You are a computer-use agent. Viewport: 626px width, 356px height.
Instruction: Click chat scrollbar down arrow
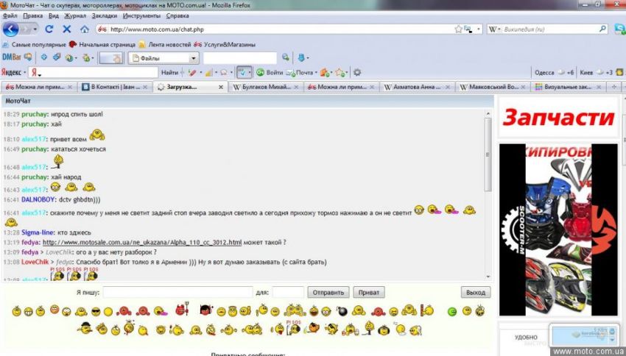488,277
